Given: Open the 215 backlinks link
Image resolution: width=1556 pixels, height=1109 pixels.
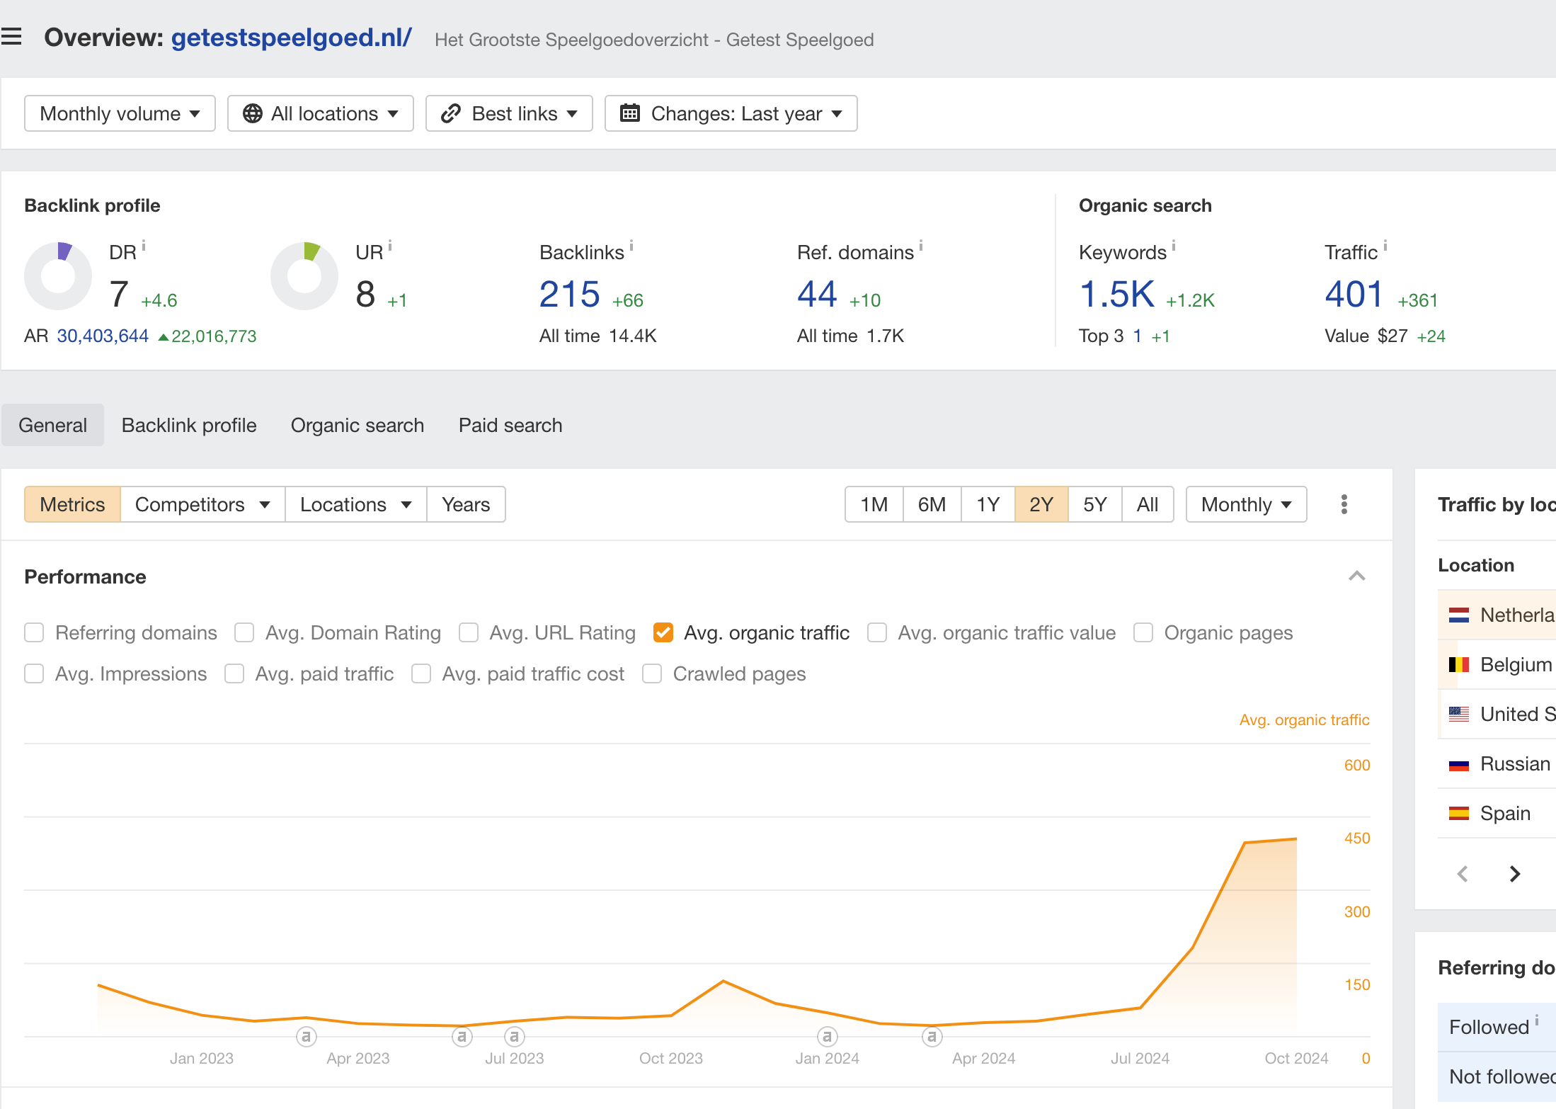Looking at the screenshot, I should [x=569, y=294].
